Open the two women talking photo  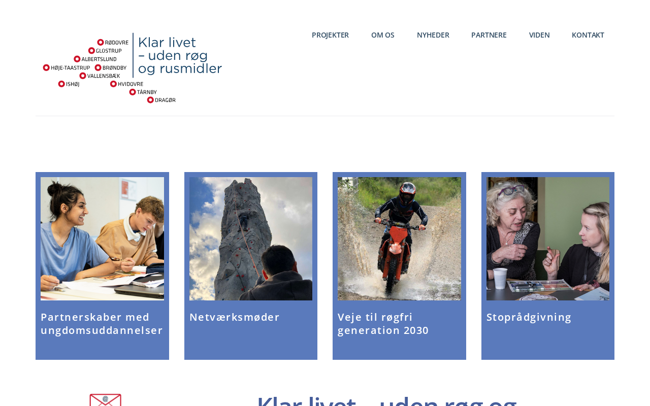point(548,239)
